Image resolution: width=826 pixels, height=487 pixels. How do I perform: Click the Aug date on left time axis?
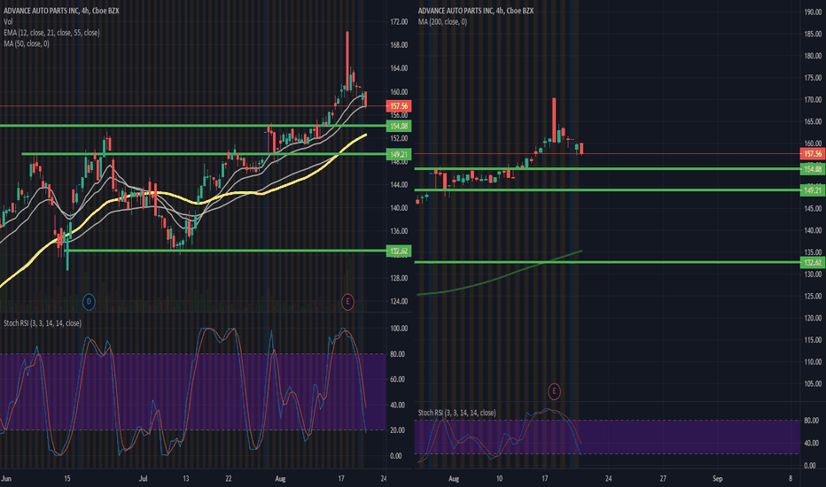coord(280,478)
